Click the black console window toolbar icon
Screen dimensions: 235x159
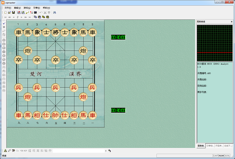35,12
